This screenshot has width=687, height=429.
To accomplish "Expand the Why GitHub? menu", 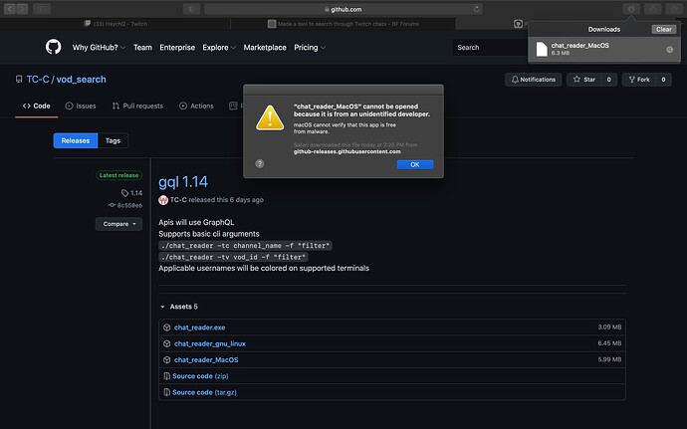I will 99,48.
